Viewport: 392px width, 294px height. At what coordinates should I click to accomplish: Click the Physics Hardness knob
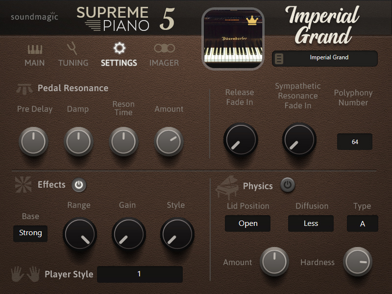pyautogui.click(x=358, y=262)
